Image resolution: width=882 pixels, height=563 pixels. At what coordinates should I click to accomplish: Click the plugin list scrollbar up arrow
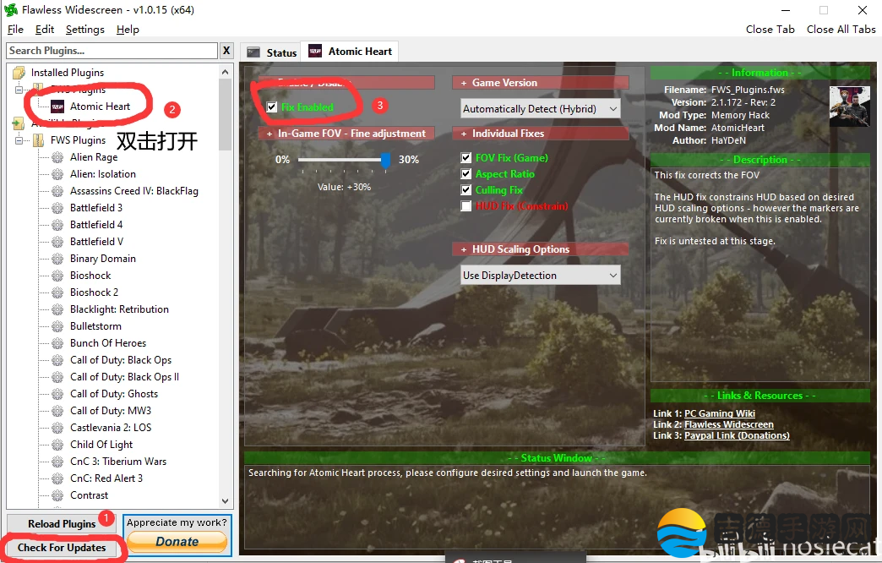point(225,72)
